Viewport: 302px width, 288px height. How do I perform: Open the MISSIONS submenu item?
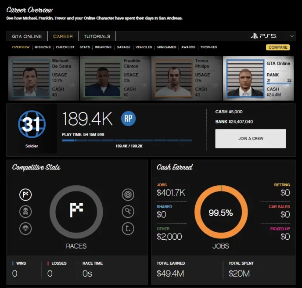click(x=43, y=47)
